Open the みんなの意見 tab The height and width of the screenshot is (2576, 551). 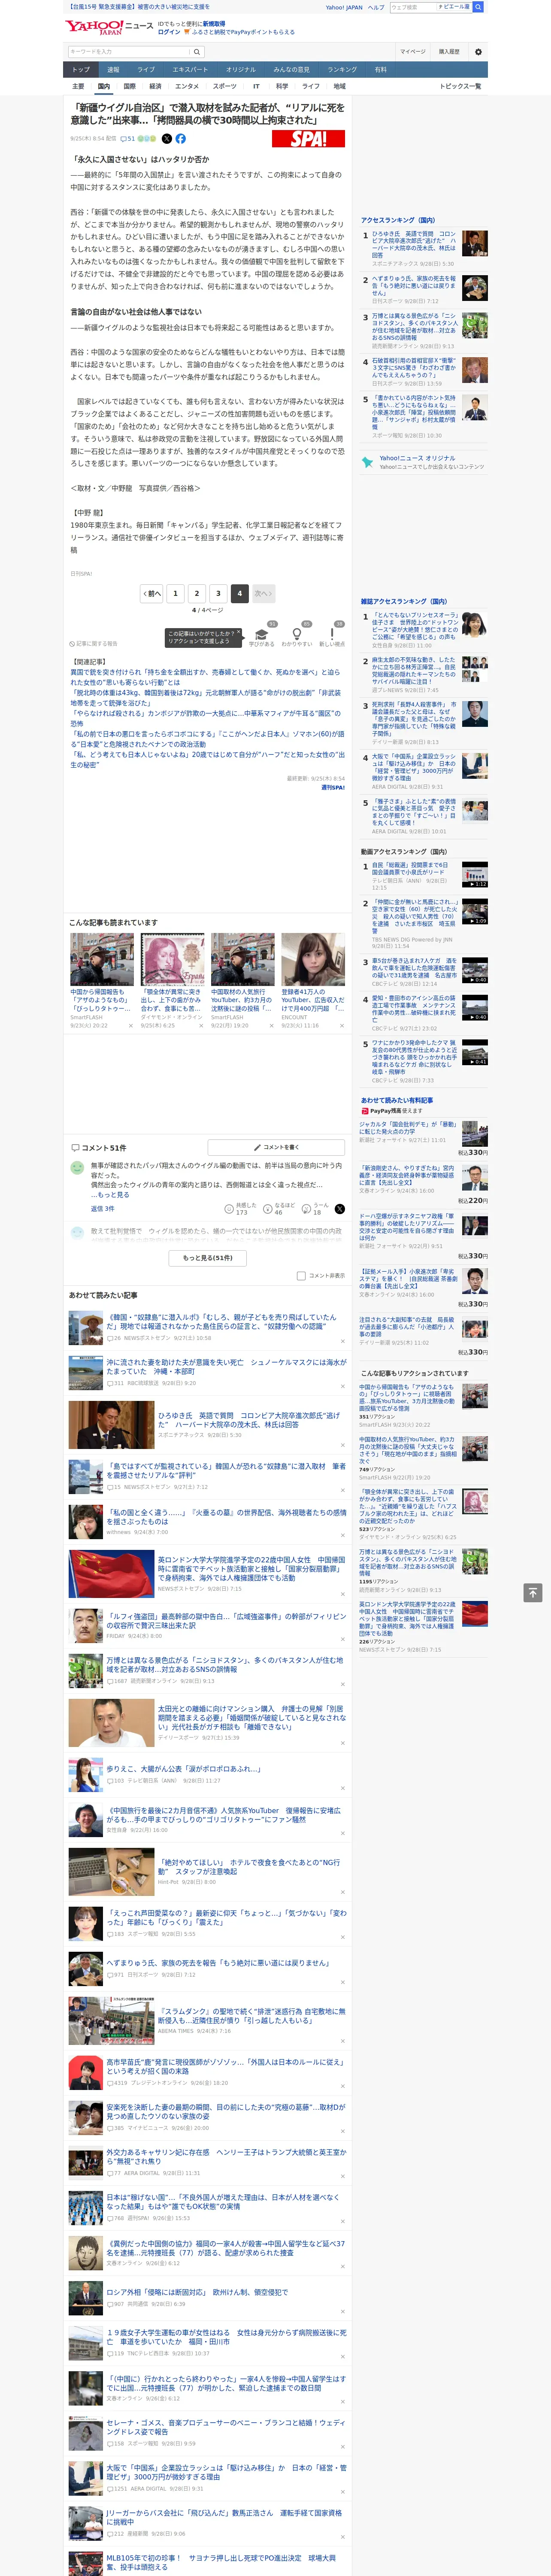291,70
